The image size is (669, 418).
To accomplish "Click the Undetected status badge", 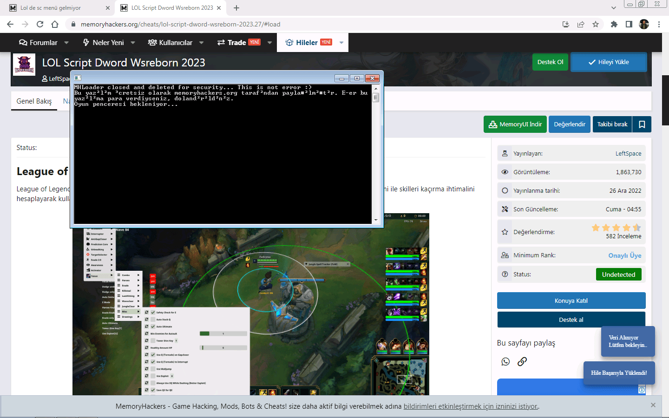I will 618,274.
